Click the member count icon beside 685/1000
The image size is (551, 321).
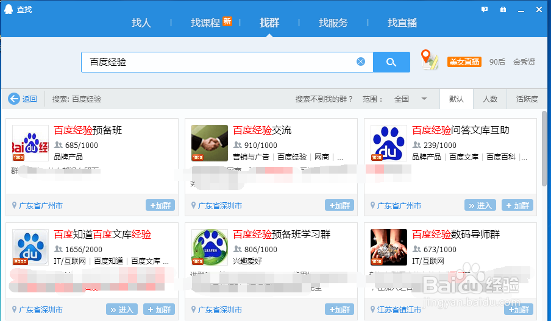pos(59,145)
